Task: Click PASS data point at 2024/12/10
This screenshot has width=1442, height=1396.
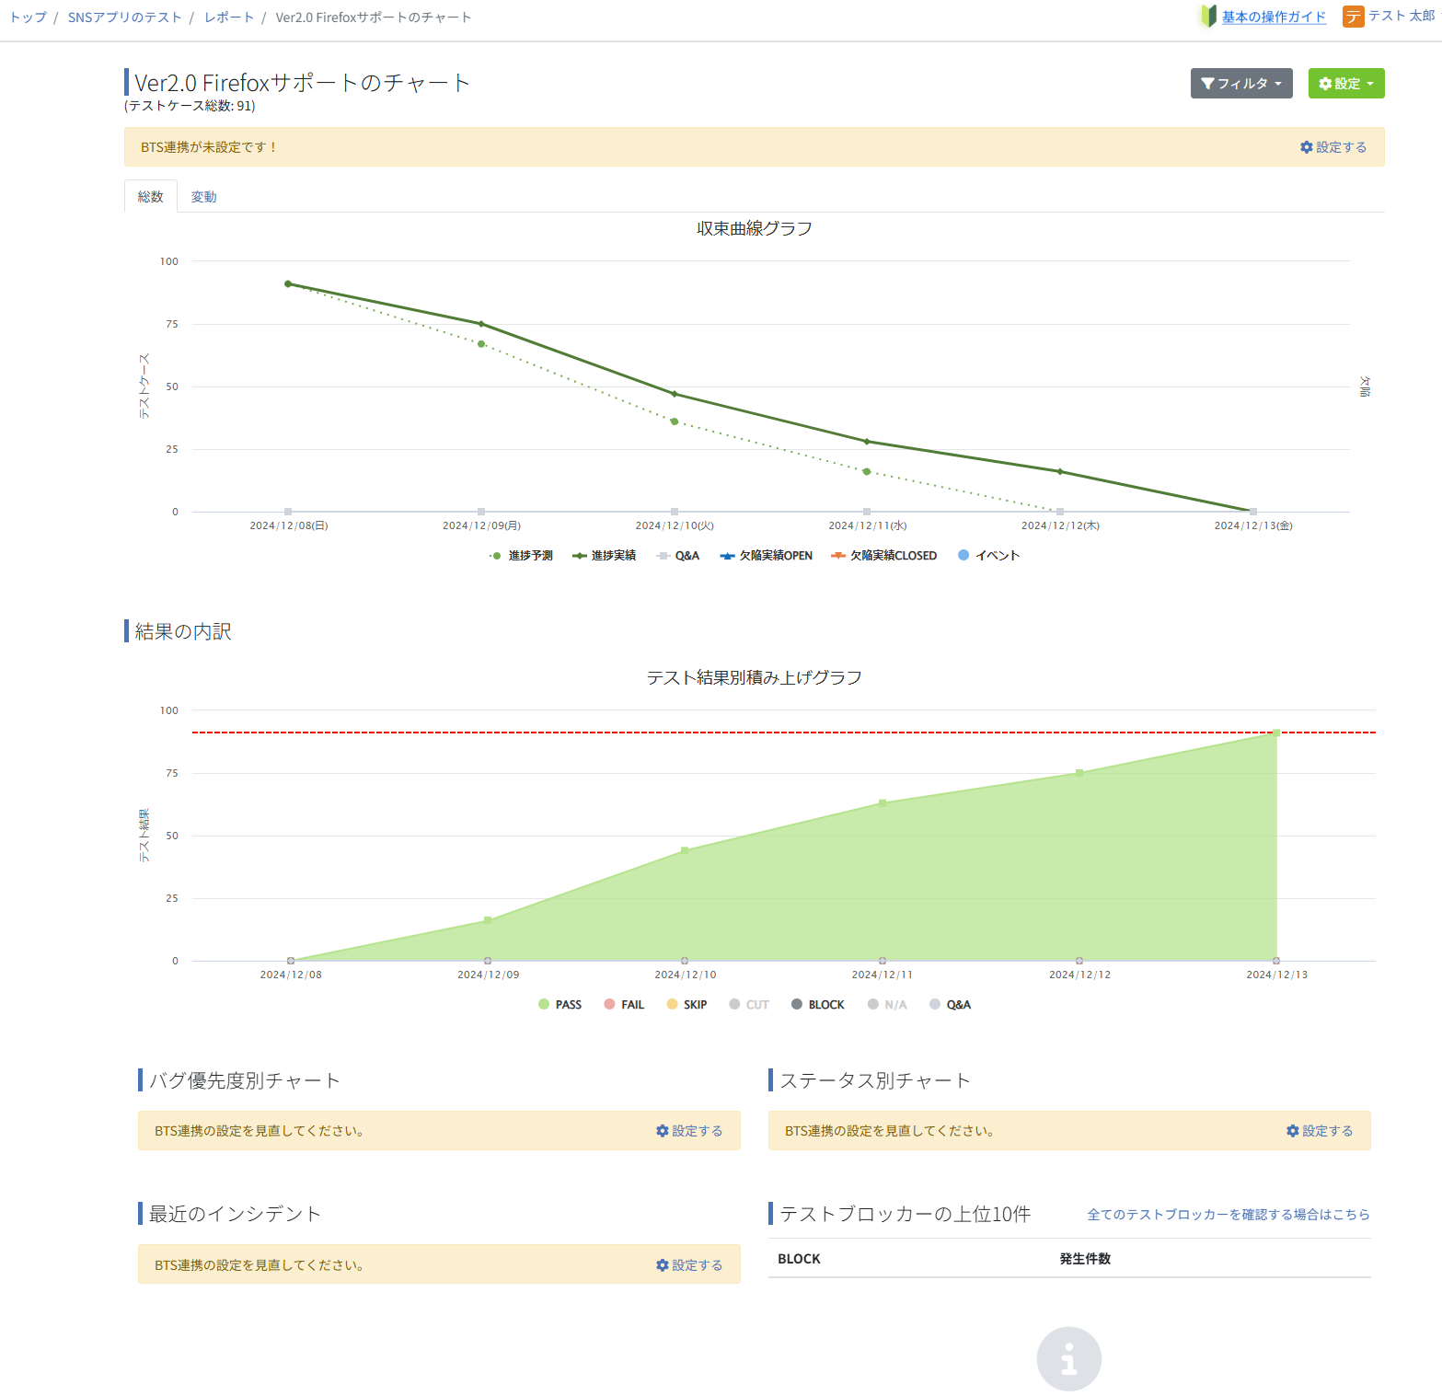Action: 685,850
